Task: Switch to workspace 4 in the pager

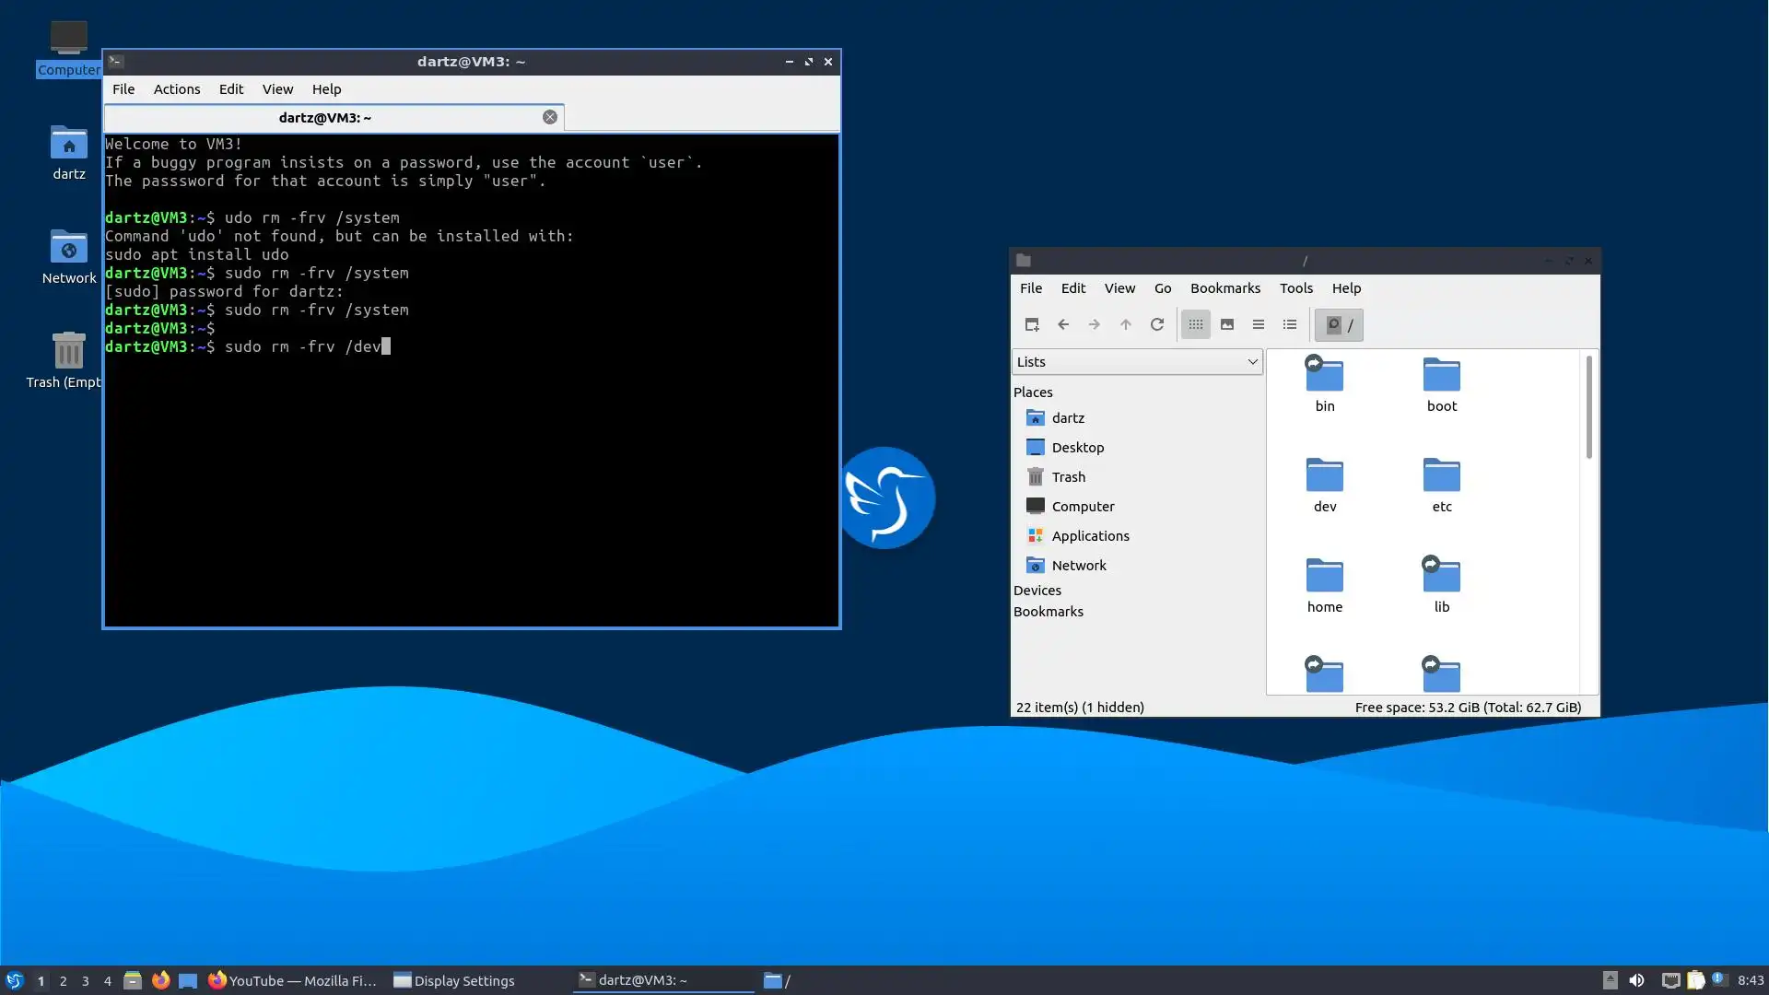Action: [x=108, y=981]
